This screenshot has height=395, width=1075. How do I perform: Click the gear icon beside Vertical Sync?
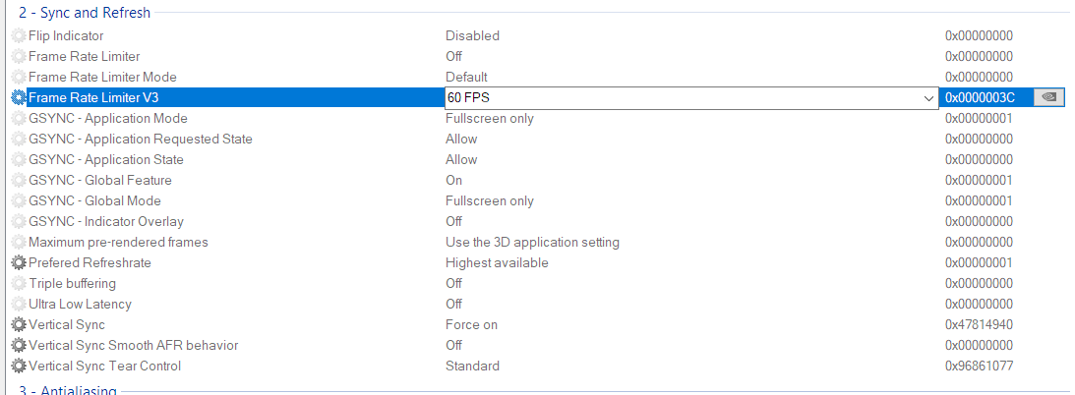[x=19, y=324]
